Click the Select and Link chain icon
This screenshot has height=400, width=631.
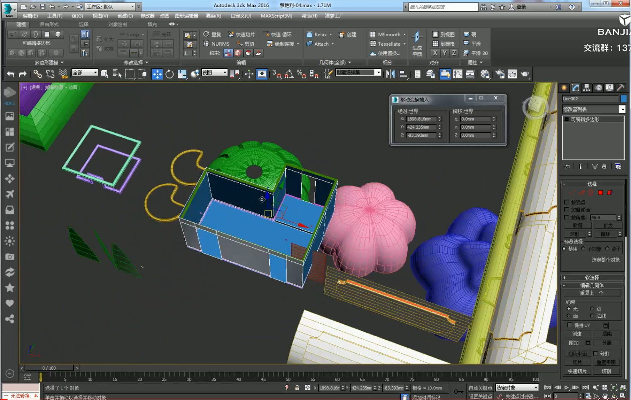click(37, 74)
